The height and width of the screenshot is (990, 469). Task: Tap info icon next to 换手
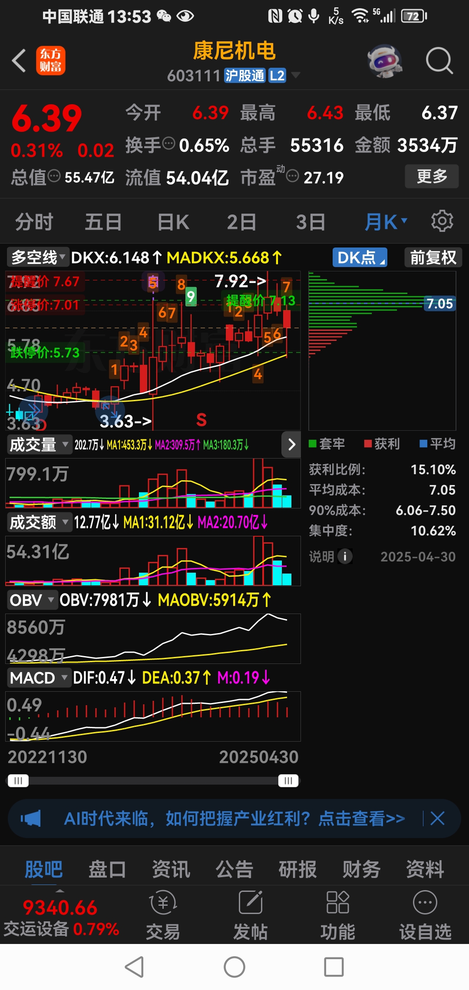point(168,143)
